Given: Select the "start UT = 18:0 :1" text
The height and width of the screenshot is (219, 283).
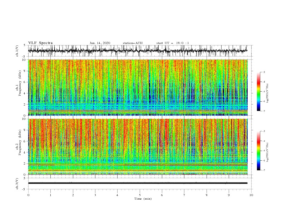Looking at the screenshot, I should point(173,43).
